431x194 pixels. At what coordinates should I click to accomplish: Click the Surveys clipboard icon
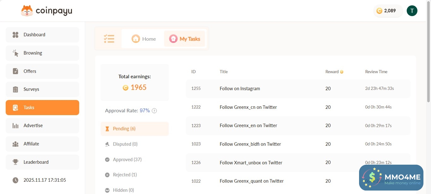[x=15, y=89]
